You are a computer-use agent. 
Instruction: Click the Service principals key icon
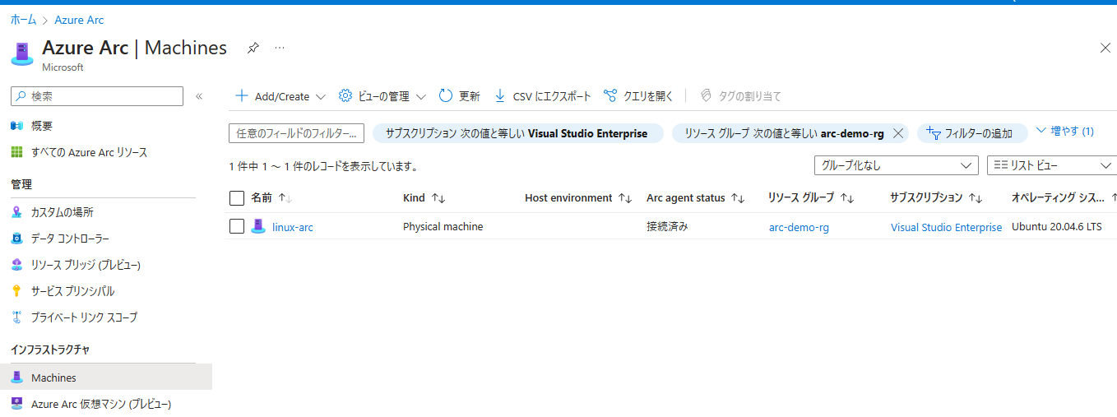coord(16,291)
